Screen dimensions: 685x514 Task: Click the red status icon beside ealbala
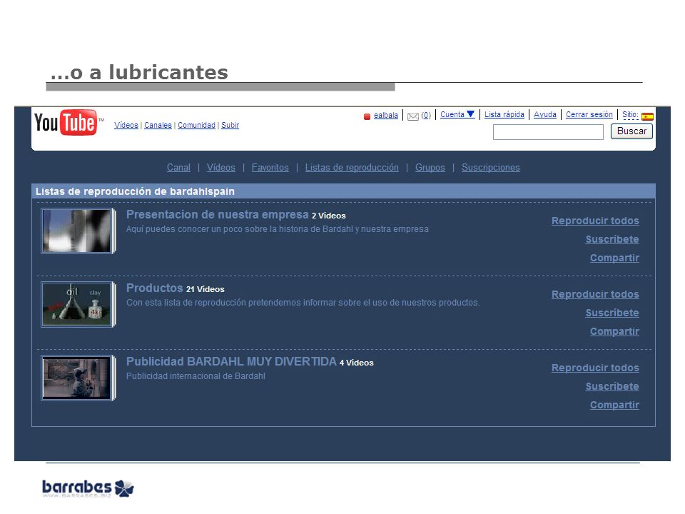367,116
